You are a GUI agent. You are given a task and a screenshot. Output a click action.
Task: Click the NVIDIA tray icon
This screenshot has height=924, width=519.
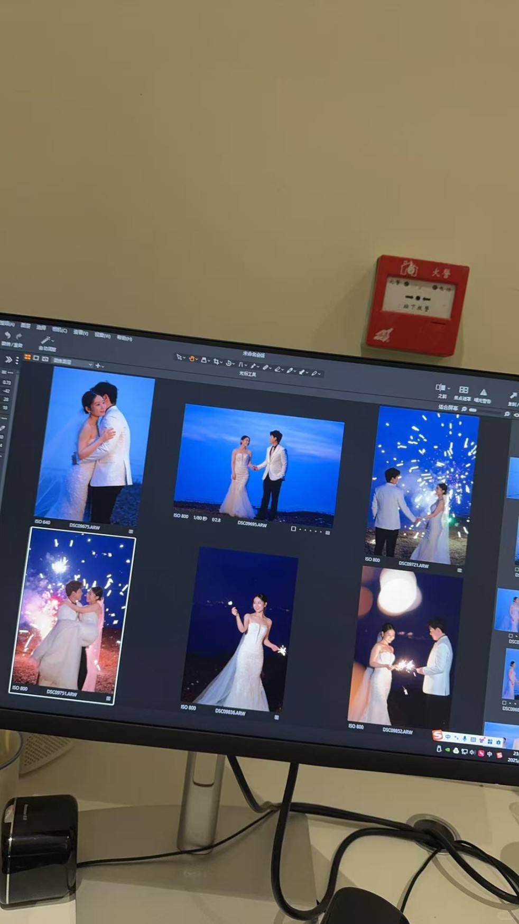point(447,749)
